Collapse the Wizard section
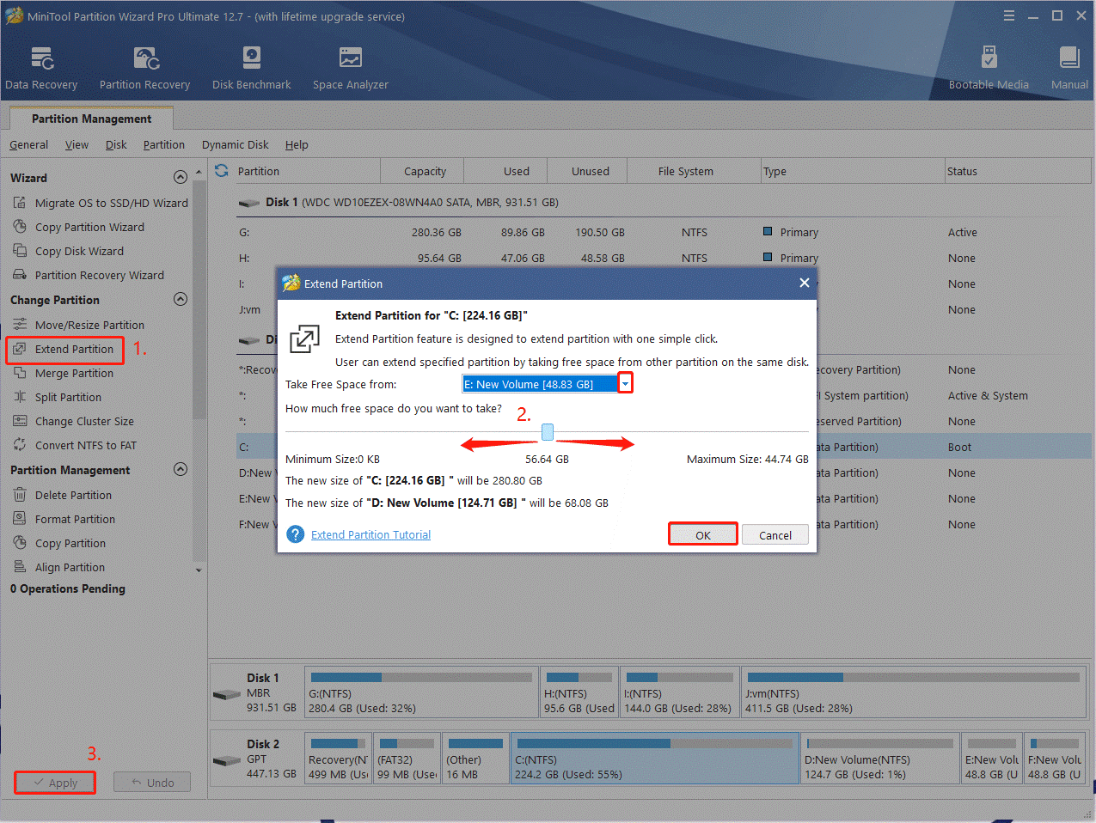 click(x=181, y=177)
